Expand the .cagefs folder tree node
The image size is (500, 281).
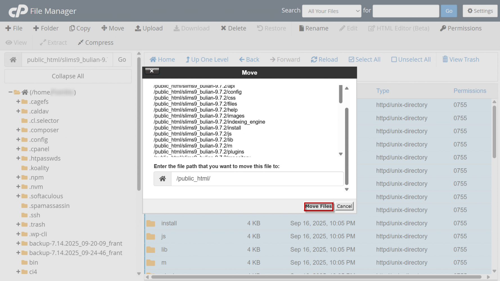pos(18,101)
